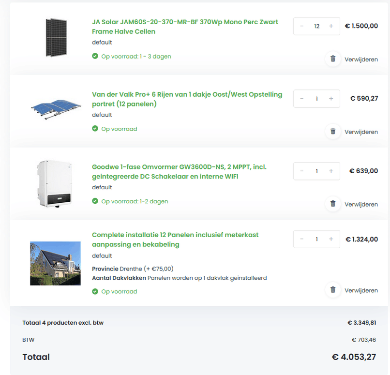
Task: Click the trash icon for Complete installatie
Action: pos(332,290)
